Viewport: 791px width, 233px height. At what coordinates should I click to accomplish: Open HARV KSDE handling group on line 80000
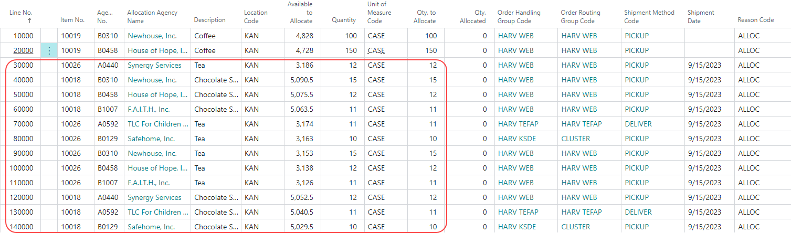tap(518, 139)
